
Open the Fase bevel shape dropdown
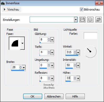(x=23, y=43)
